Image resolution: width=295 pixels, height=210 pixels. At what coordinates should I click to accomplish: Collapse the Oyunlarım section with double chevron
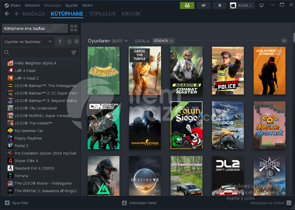click(284, 41)
